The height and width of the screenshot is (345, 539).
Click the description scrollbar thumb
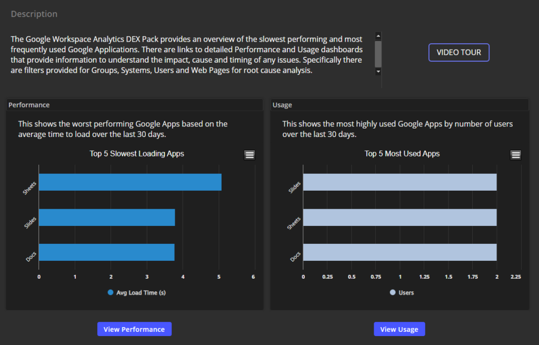pyautogui.click(x=378, y=54)
